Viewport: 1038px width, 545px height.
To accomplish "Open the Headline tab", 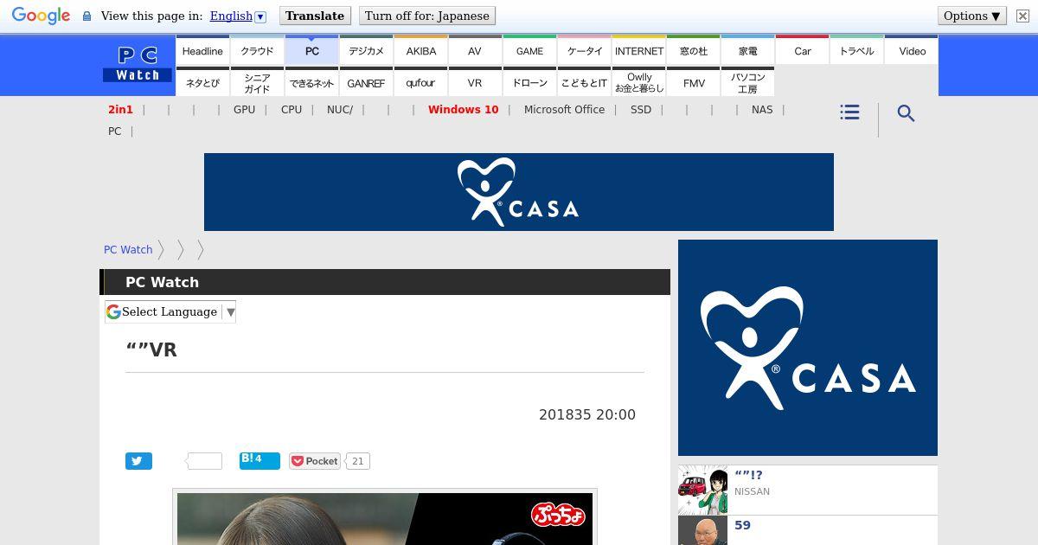I will [202, 51].
